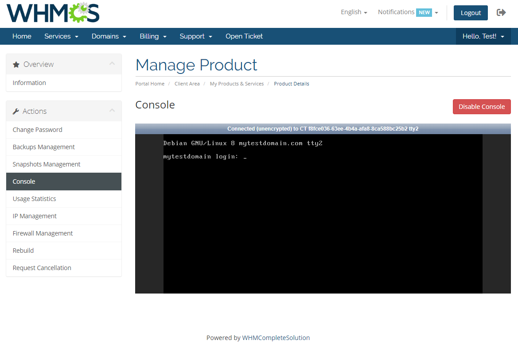Click the console connection status bar
The width and height of the screenshot is (518, 344).
pyautogui.click(x=323, y=129)
